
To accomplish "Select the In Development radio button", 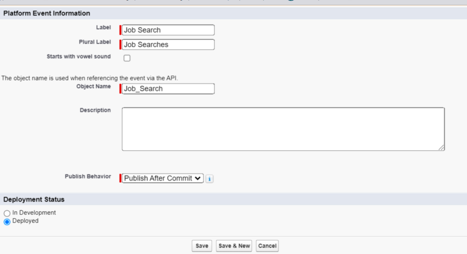I will (x=7, y=213).
